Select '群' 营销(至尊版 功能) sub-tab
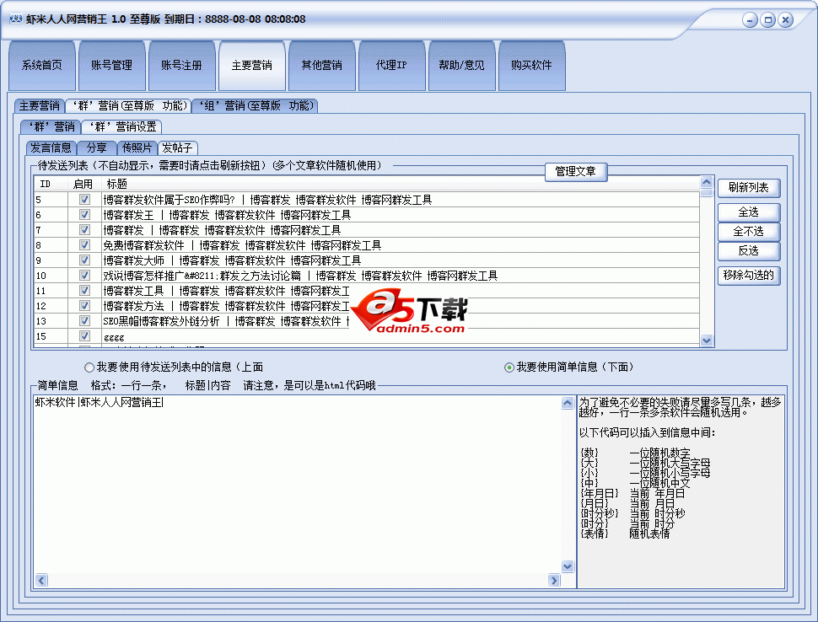This screenshot has width=818, height=622. coord(128,106)
